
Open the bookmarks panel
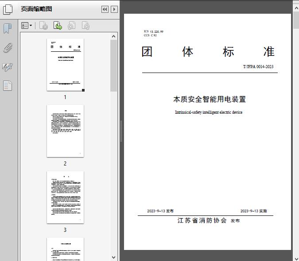click(8, 29)
